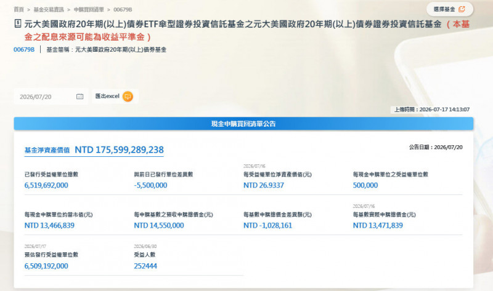493x291 pixels.
Task: Click the blue 00679B fund code
Action: pos(24,50)
